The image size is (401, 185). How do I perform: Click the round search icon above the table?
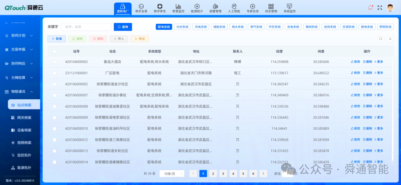pos(381,39)
